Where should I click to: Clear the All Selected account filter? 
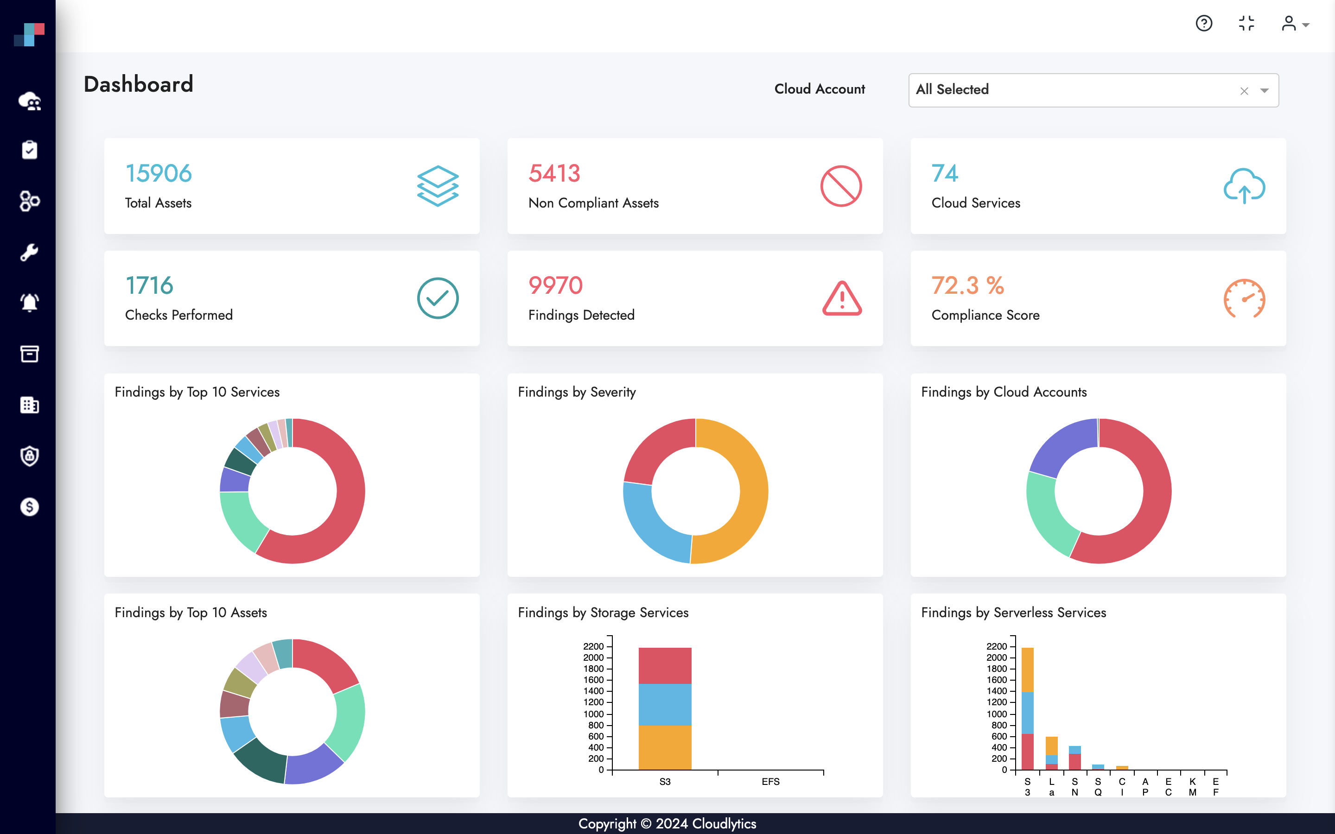(x=1244, y=91)
